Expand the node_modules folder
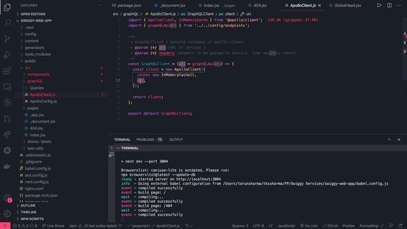This screenshot has height=229, width=407. click(62, 54)
